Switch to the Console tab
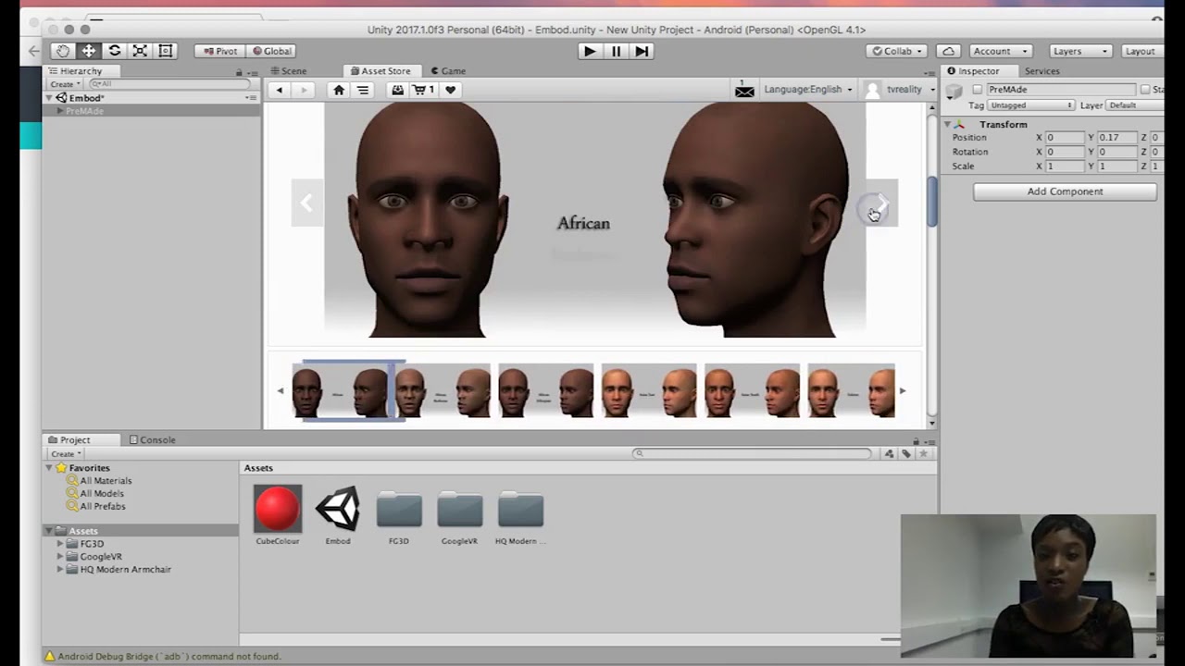 tap(153, 439)
